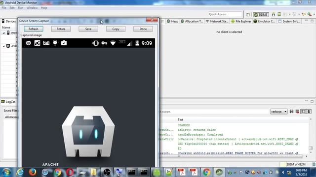Open Firefox from the taskbar
Image resolution: width=316 pixels, height=177 pixels.
32,172
